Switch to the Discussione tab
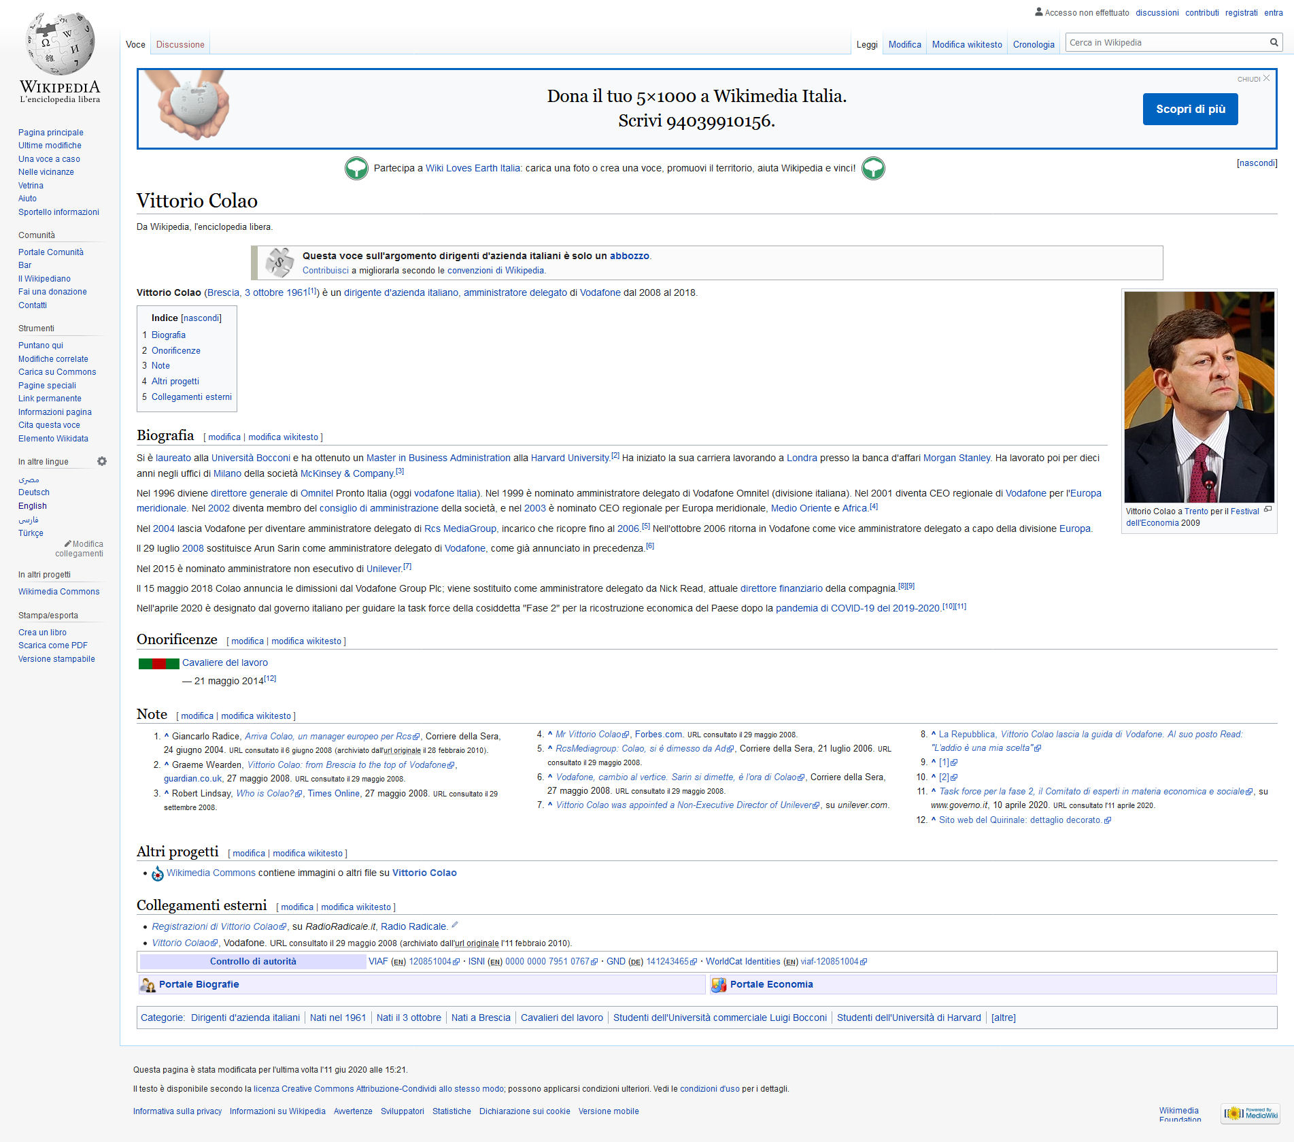Viewport: 1294px width, 1142px height. 180,45
